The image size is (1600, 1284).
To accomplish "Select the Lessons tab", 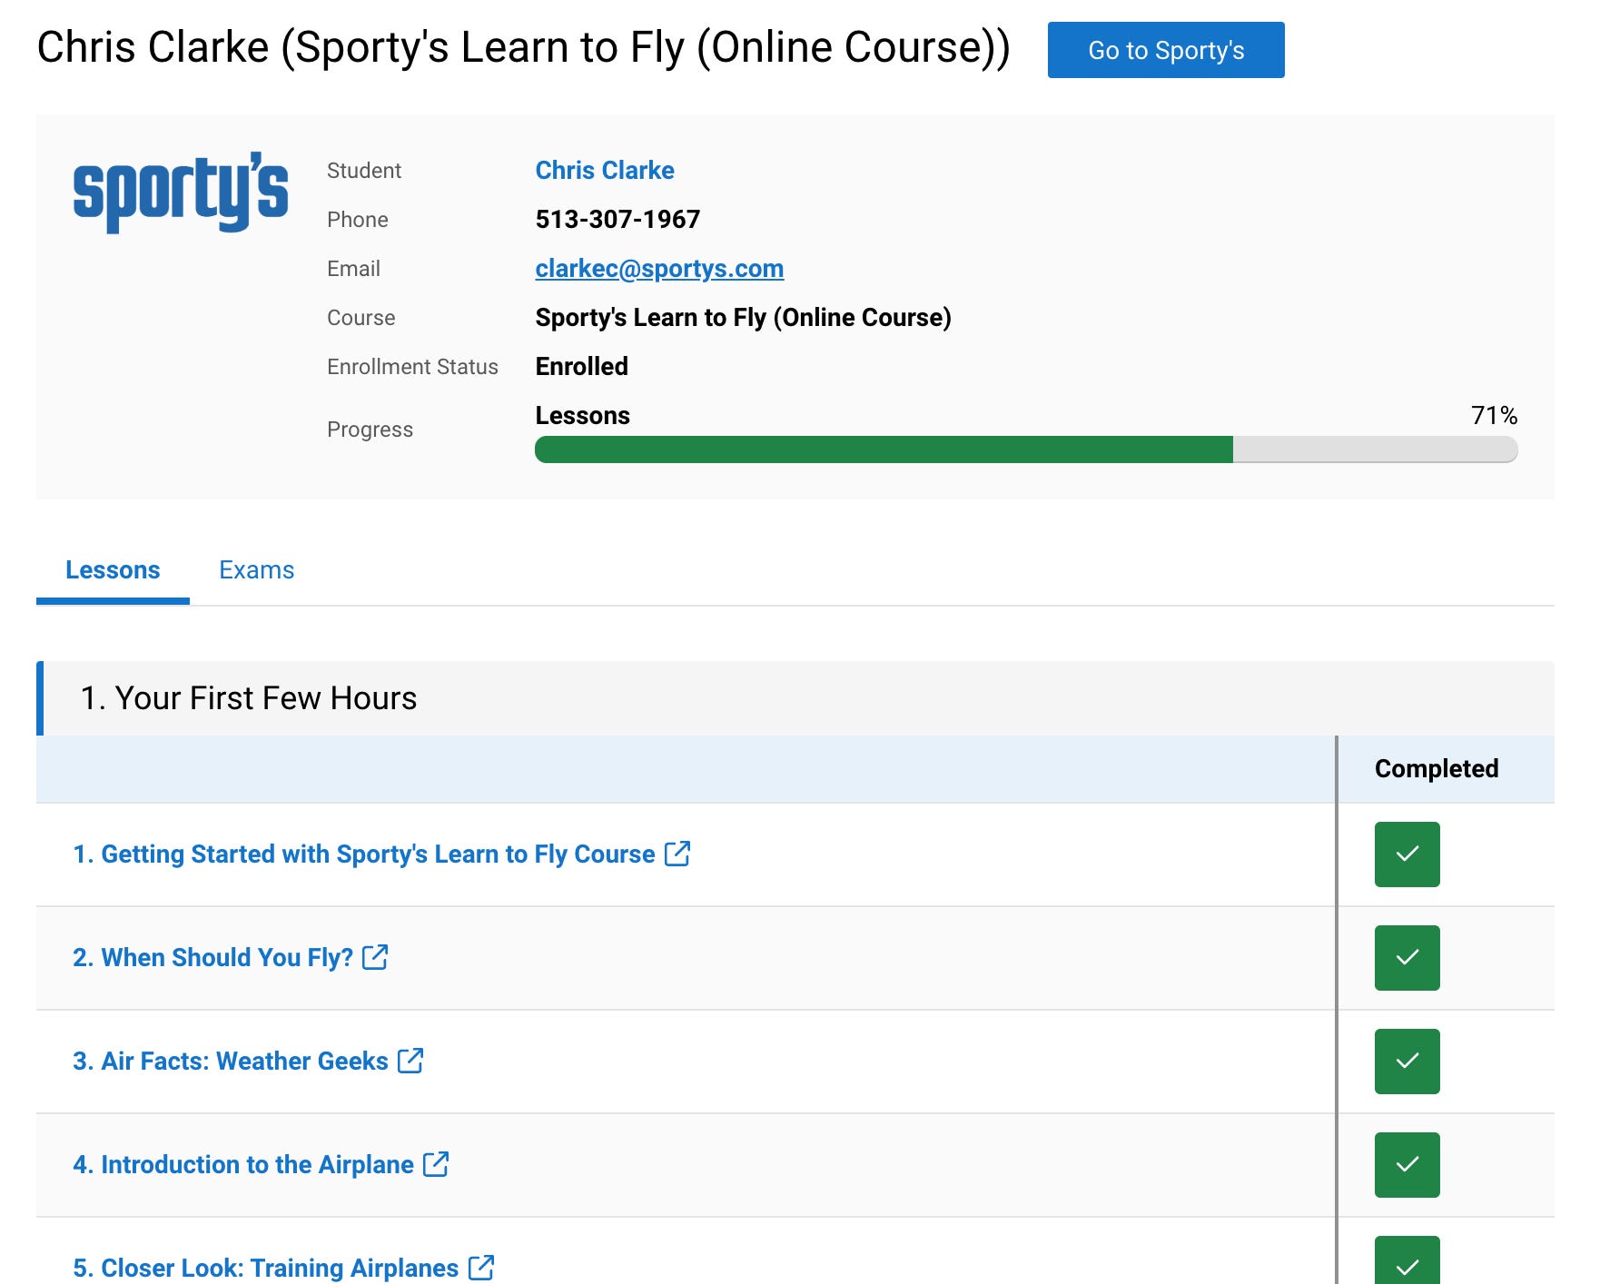I will [x=113, y=570].
